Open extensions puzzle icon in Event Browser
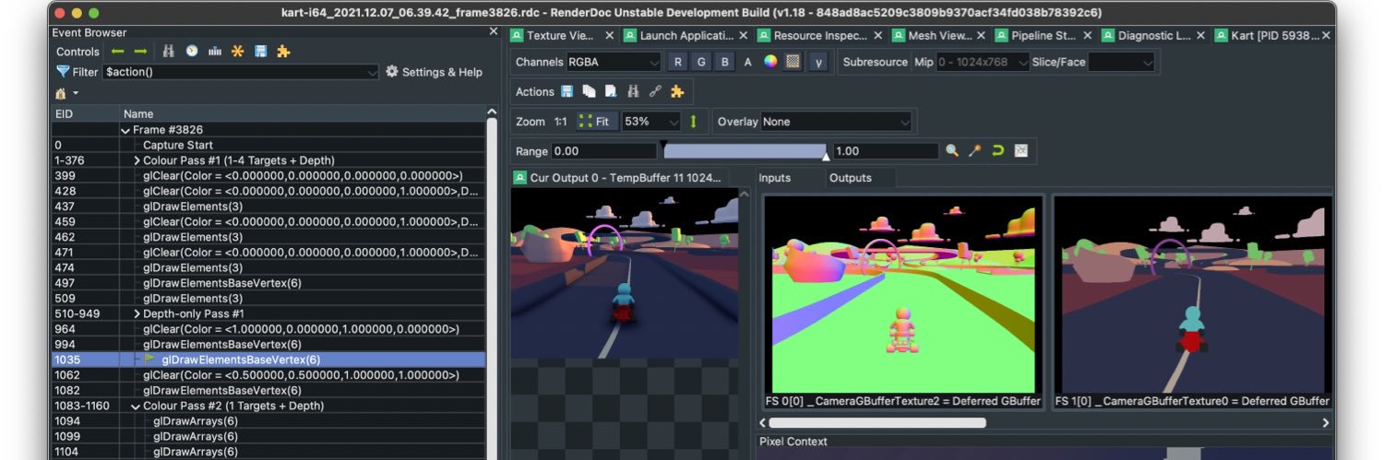The image size is (1384, 460). tap(283, 52)
